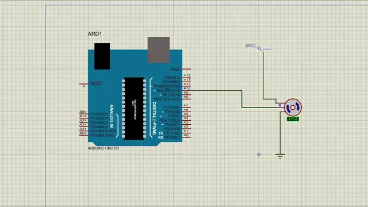
Task: Select the ARDUINO UNO R3 label
Action: point(103,148)
